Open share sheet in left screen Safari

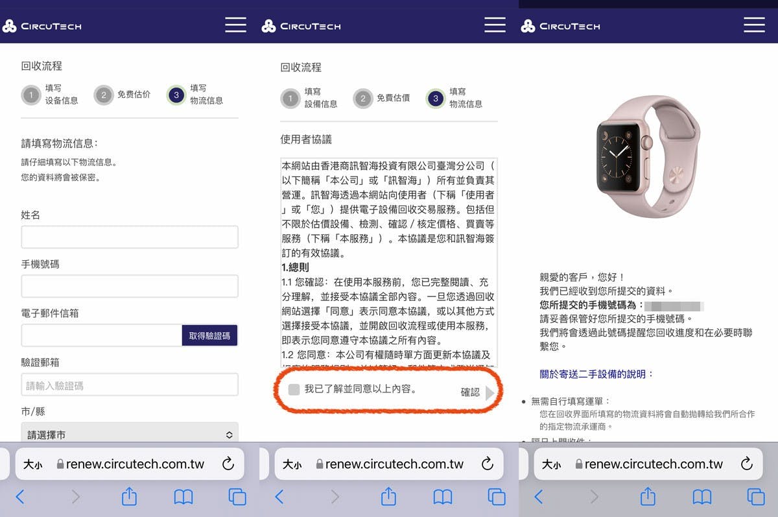pyautogui.click(x=129, y=496)
